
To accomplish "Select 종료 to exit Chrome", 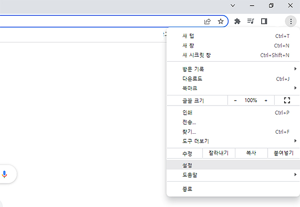I will [x=233, y=189].
